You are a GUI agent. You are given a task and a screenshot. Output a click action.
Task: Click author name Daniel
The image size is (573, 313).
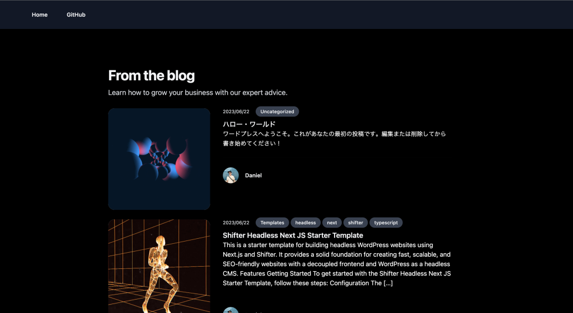[x=253, y=175]
